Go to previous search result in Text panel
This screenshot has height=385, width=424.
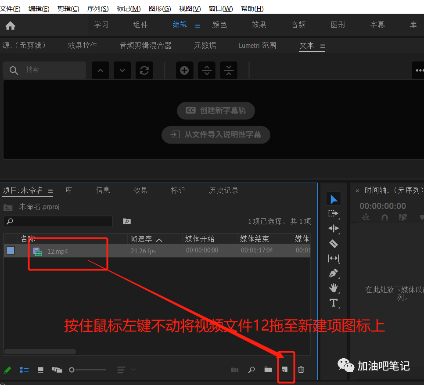pyautogui.click(x=101, y=70)
